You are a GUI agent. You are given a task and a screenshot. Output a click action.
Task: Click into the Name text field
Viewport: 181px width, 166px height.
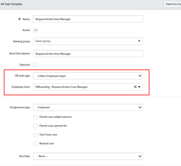[88, 19]
